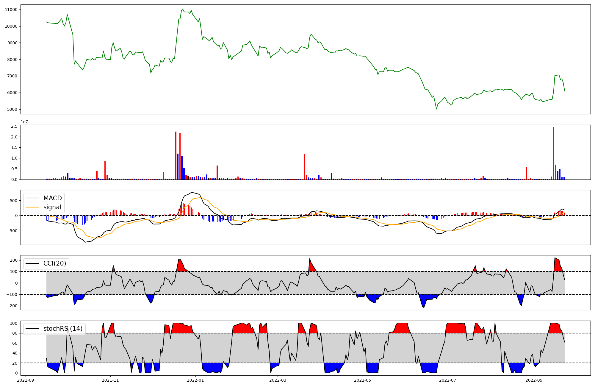Click the 9000 price axis label
595x387 pixels.
(x=12, y=43)
